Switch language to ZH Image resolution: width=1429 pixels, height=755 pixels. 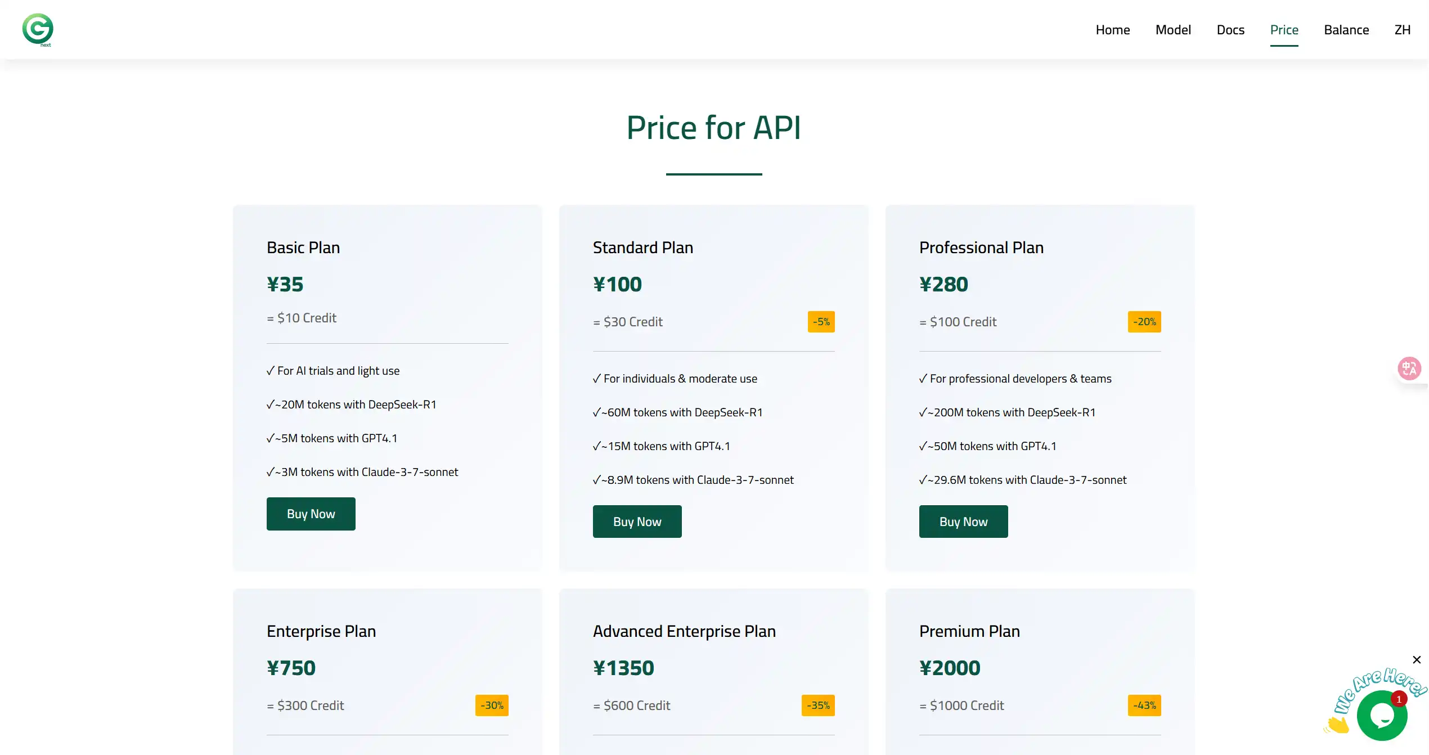[1402, 30]
